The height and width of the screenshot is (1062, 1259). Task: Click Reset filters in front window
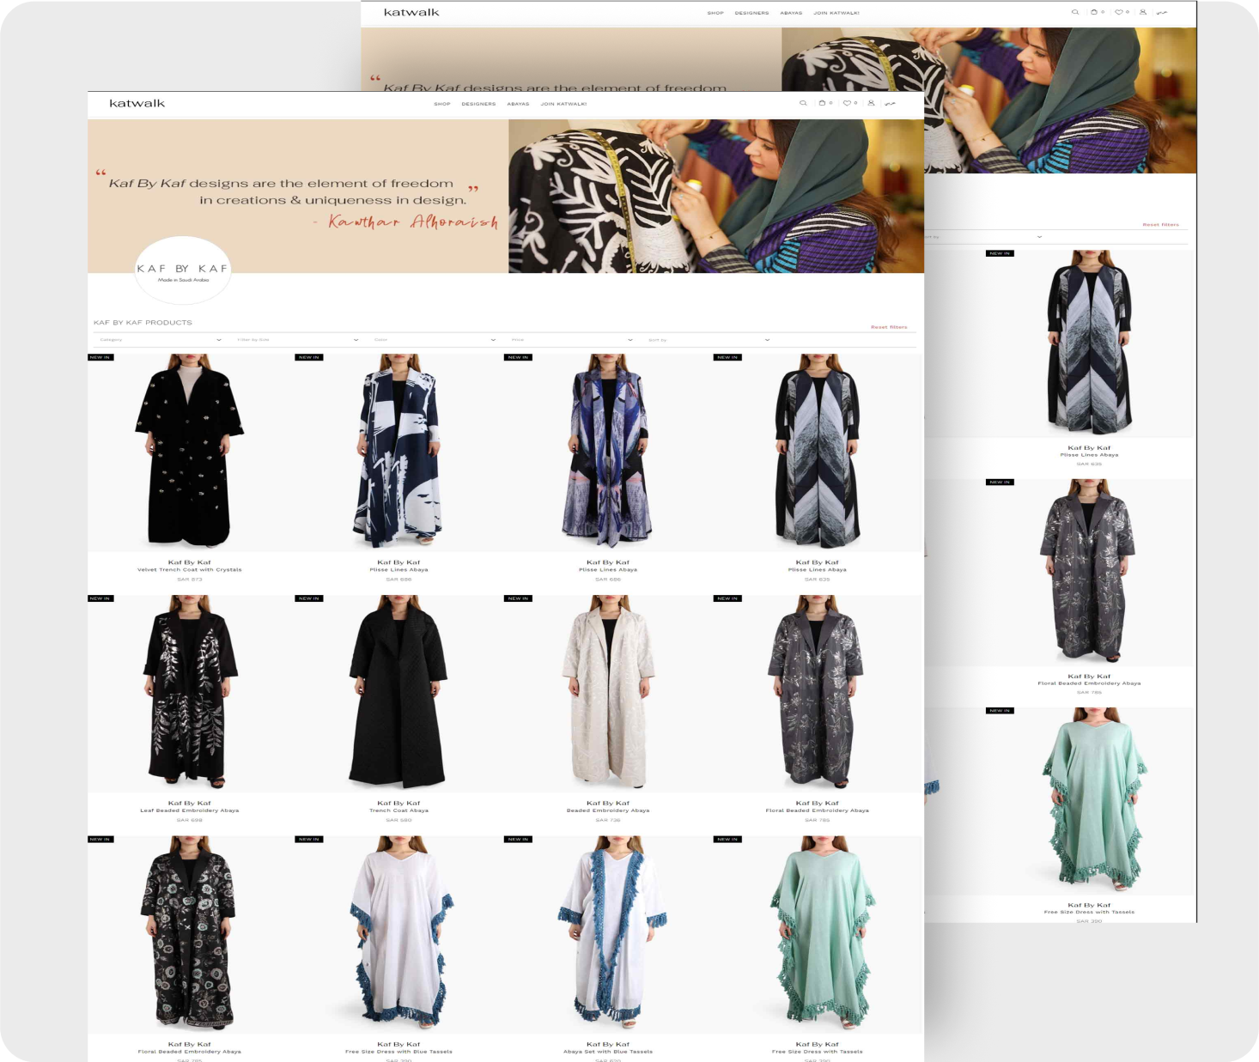tap(889, 327)
